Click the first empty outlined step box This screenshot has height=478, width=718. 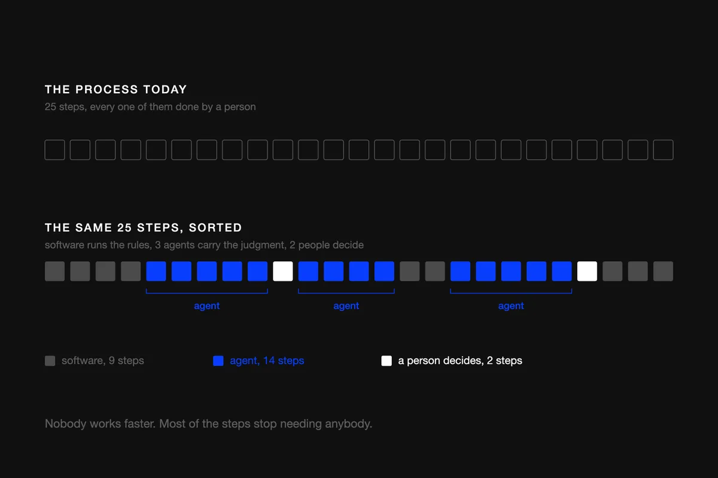click(x=54, y=150)
